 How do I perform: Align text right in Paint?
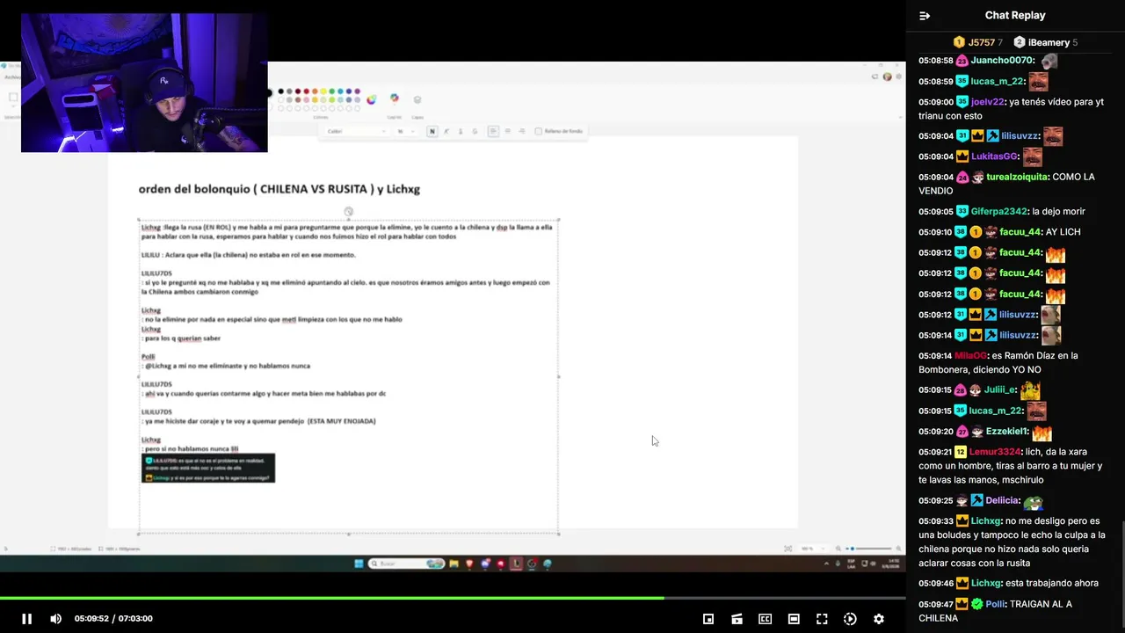tap(522, 131)
